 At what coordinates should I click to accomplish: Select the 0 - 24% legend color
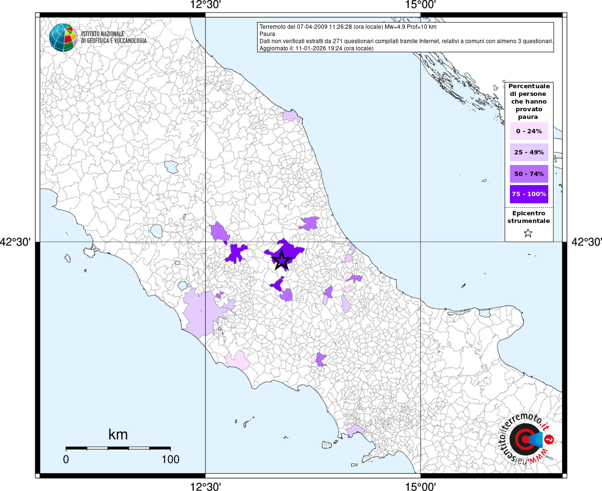529,131
